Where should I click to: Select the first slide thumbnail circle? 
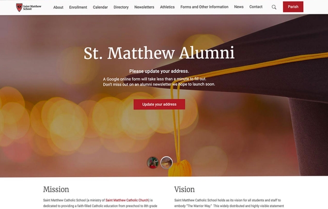coord(153,163)
